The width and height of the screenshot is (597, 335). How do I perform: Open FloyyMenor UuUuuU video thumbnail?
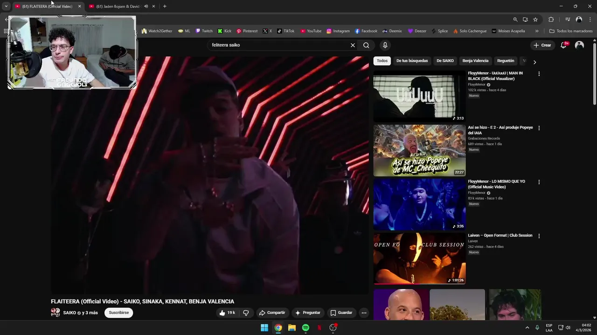(419, 96)
